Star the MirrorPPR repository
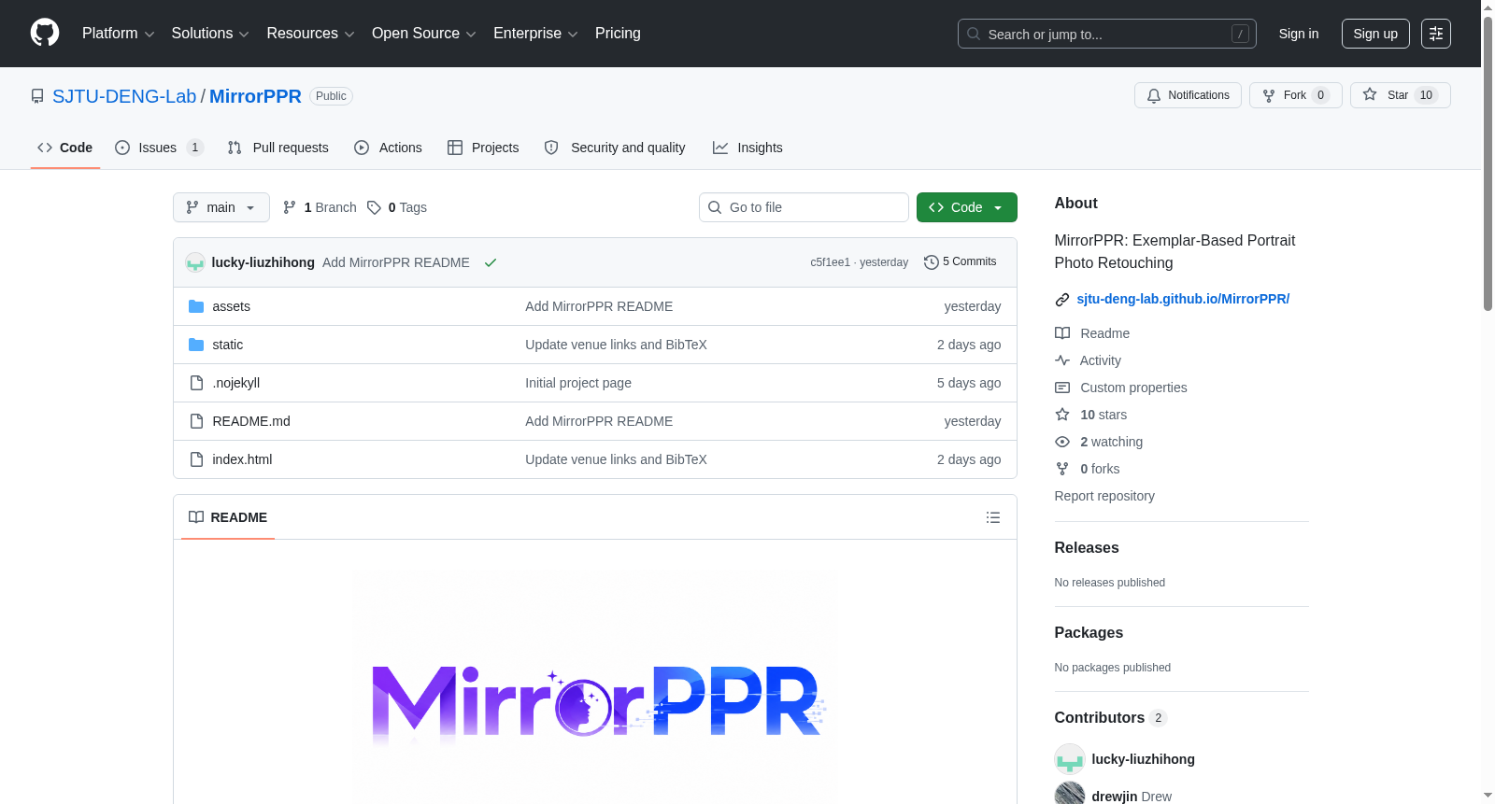 tap(1400, 95)
